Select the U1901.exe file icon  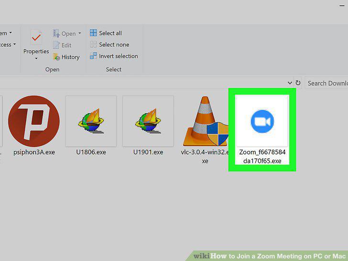tap(148, 121)
